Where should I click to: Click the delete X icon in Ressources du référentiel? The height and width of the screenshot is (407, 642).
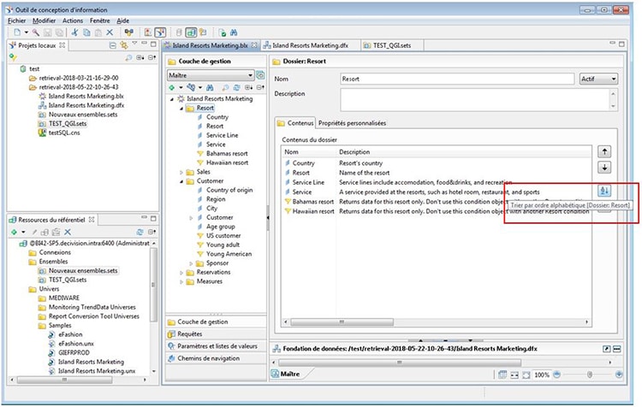(x=68, y=232)
